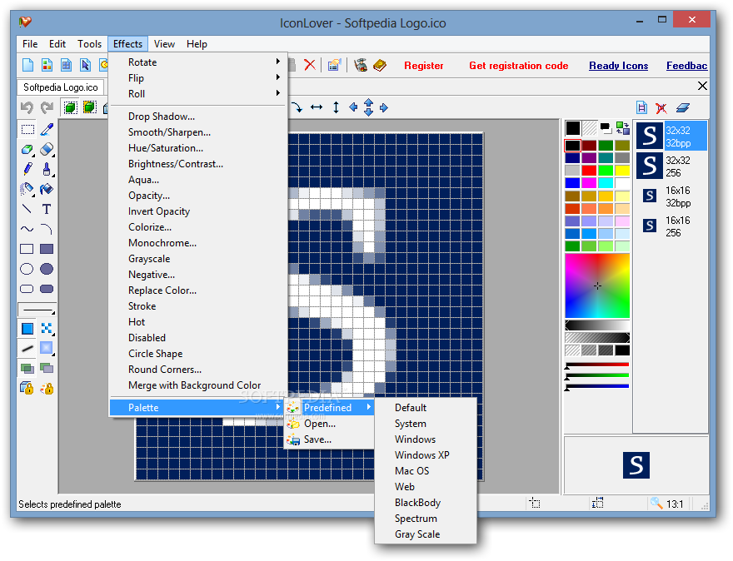
Task: Expand the Predefined submenu arrow
Action: 369,407
